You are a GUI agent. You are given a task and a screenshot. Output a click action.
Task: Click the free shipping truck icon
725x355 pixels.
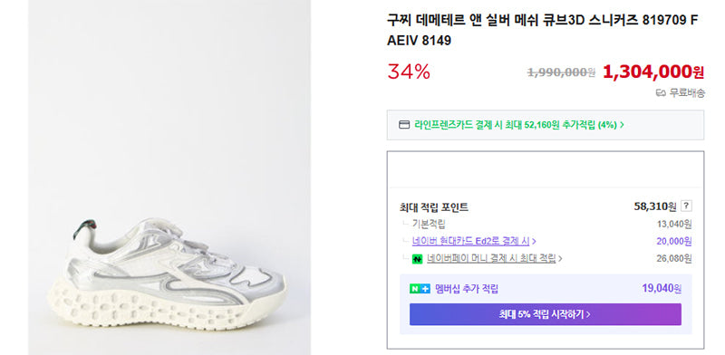click(661, 93)
